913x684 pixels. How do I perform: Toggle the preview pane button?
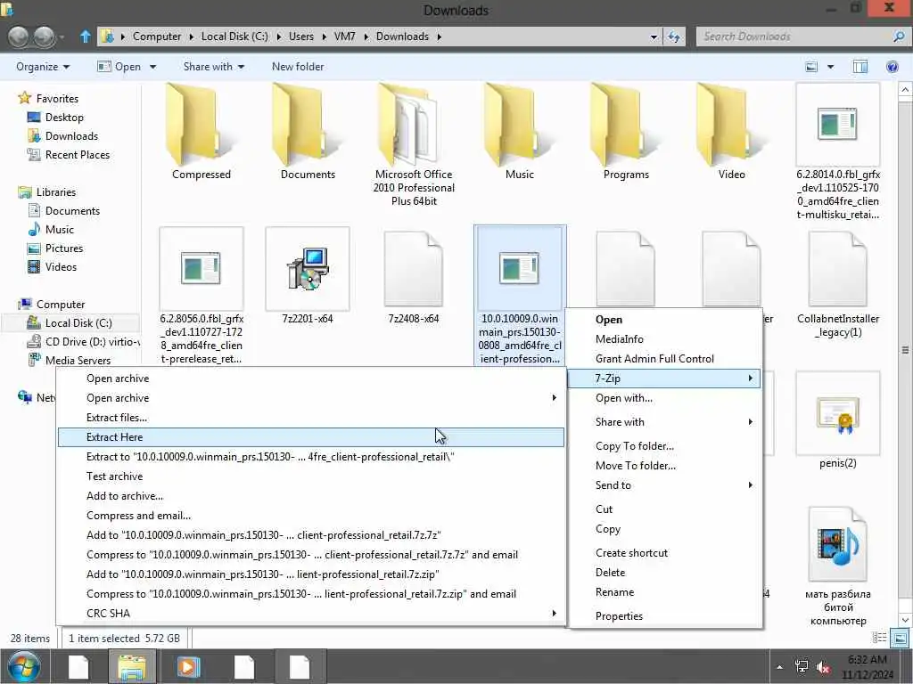tap(860, 67)
